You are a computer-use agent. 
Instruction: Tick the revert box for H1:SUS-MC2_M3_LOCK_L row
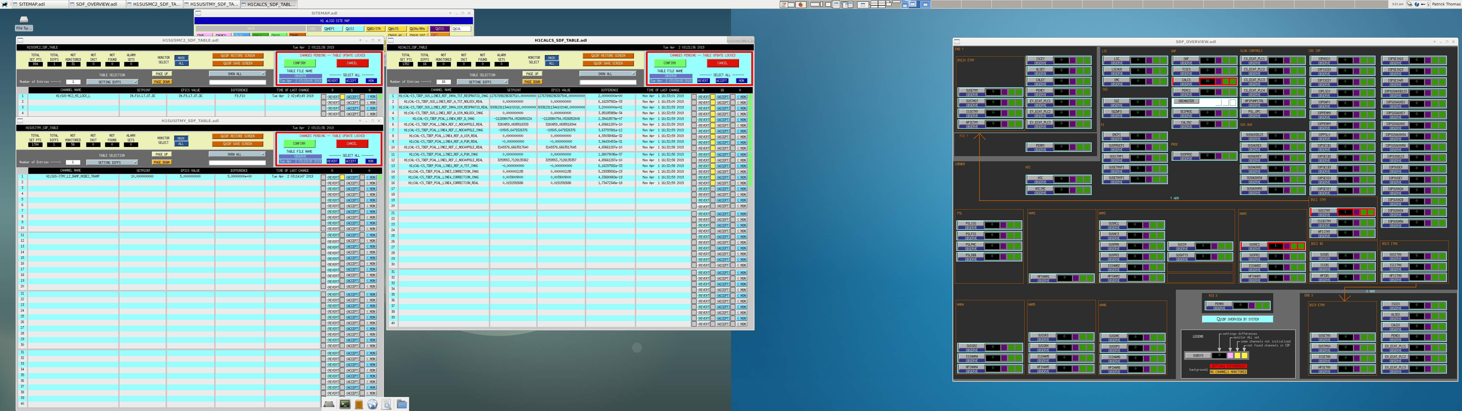[x=324, y=97]
